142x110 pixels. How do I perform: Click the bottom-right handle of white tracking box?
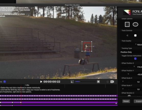click(x=92, y=51)
